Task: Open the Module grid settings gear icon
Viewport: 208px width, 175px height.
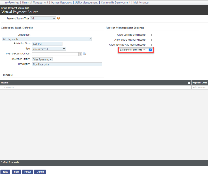Action: (189, 83)
